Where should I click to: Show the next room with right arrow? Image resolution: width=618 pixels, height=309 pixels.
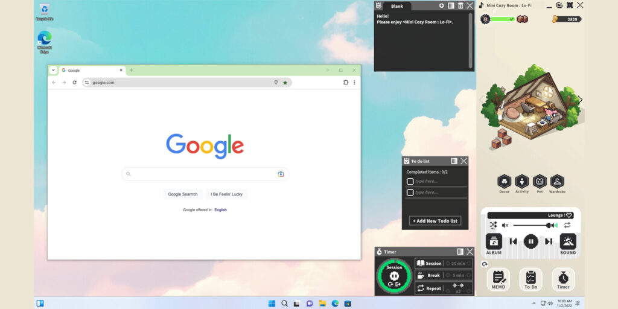[x=580, y=100]
